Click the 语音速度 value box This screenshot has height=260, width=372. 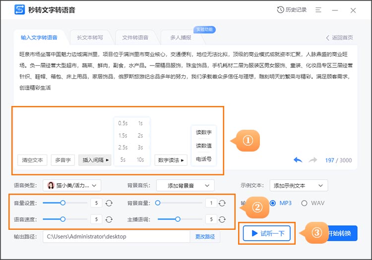point(96,219)
